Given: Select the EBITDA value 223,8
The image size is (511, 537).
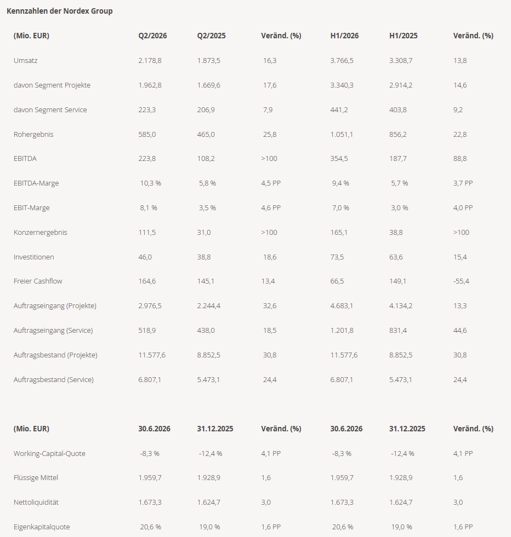Looking at the screenshot, I should 147,159.
